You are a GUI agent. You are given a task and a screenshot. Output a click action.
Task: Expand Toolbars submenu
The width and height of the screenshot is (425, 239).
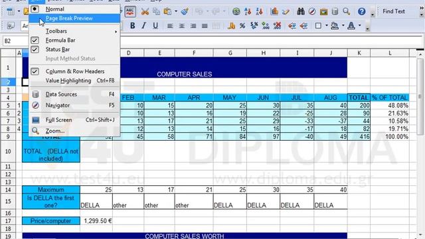pyautogui.click(x=74, y=31)
